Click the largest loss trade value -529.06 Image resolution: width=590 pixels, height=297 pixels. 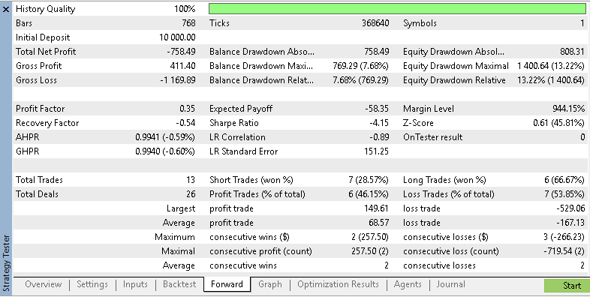point(570,209)
